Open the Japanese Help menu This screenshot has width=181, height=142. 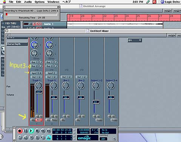coord(66,2)
